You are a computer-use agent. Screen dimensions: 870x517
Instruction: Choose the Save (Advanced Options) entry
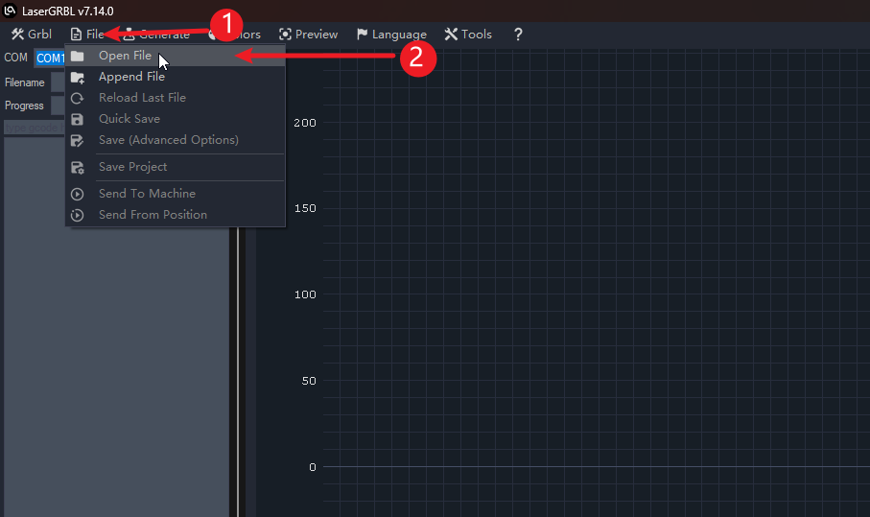click(168, 140)
